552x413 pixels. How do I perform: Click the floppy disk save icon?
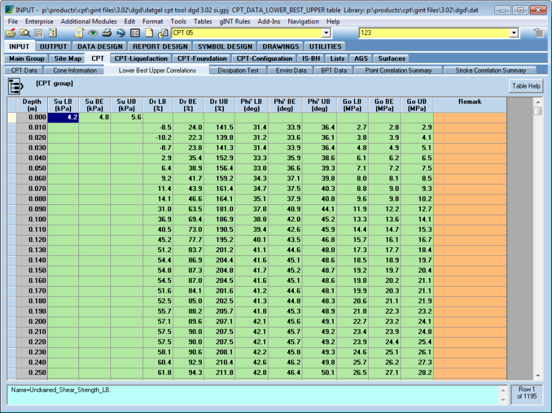39,33
